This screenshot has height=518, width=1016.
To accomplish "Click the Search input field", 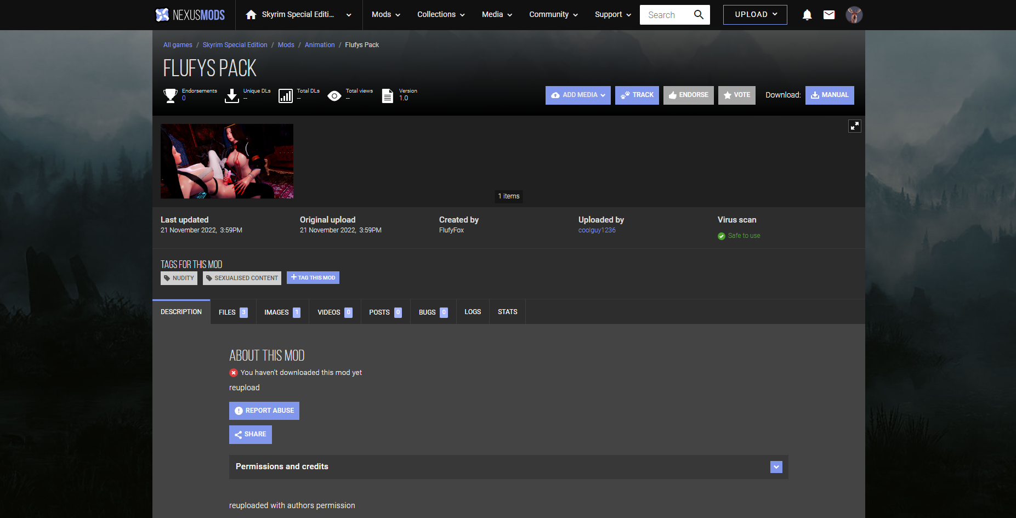I will [x=667, y=15].
